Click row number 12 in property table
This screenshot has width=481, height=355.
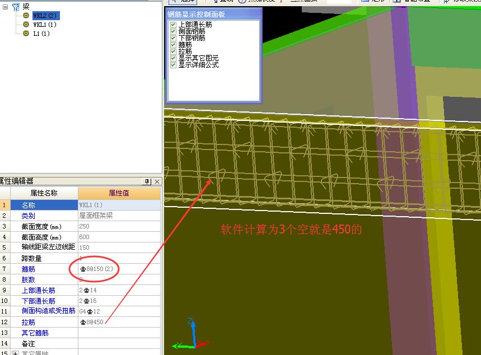(x=4, y=322)
